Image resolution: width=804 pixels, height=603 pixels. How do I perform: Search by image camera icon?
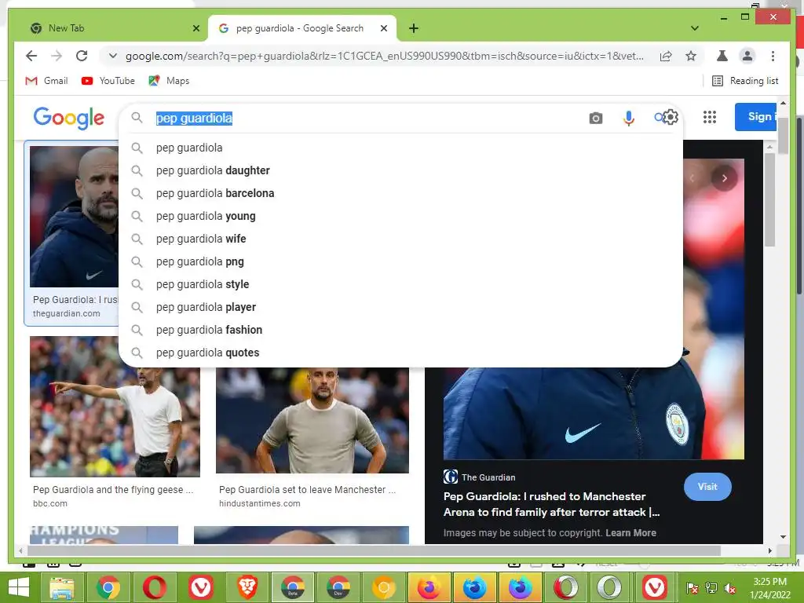[595, 119]
